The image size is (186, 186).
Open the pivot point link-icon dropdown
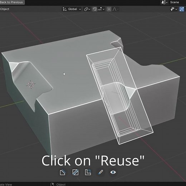point(87,9)
